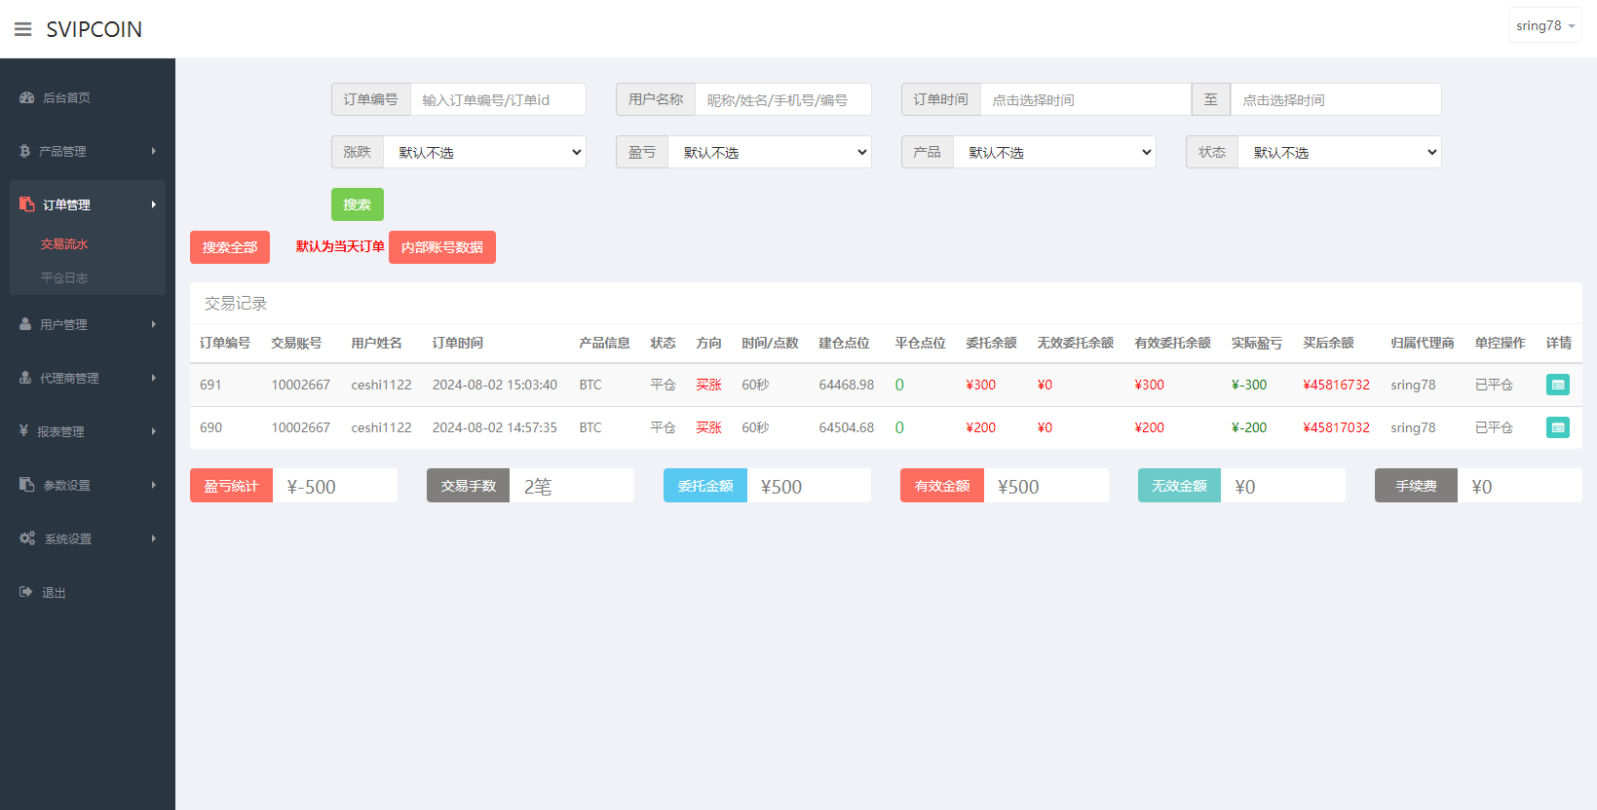
Task: Click the logout icon for 退出
Action: coord(26,592)
